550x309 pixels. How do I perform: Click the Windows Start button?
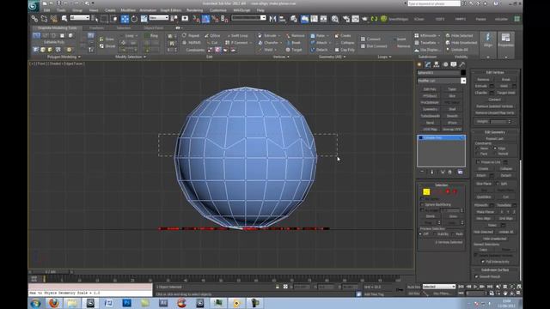35,303
